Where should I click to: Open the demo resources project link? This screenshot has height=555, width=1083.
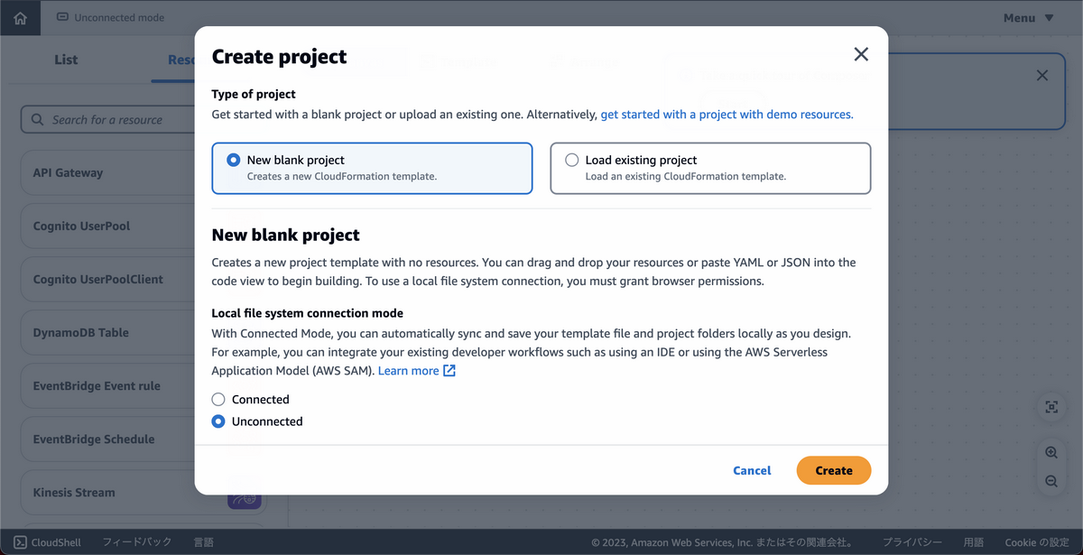coord(727,115)
